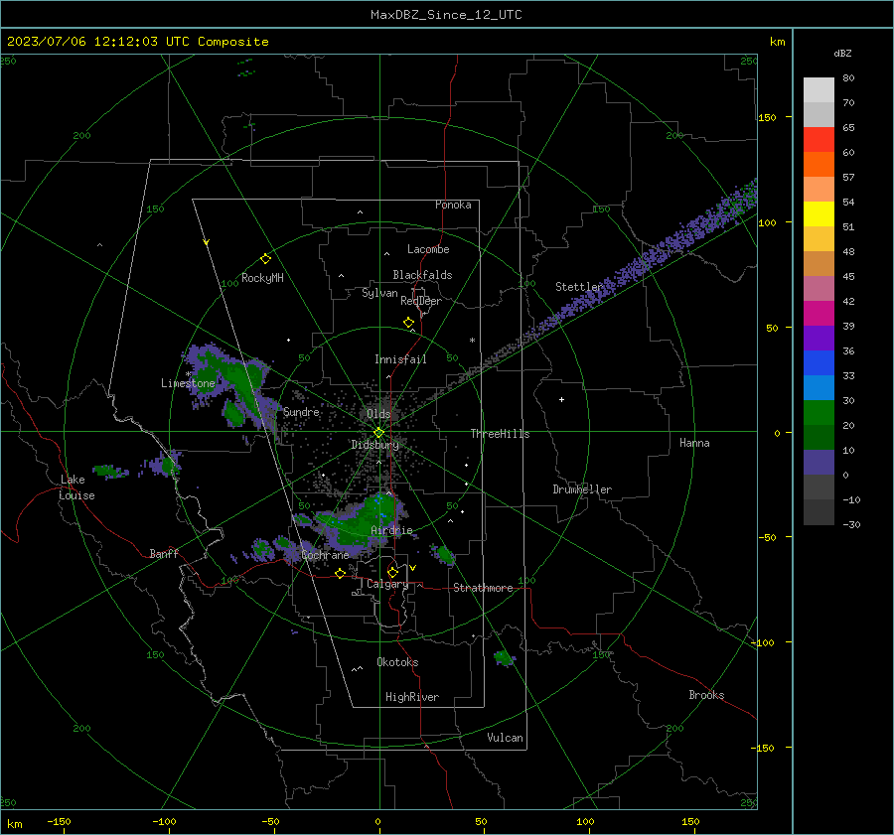Click the Blackfalds town label
The width and height of the screenshot is (894, 835).
(x=422, y=275)
